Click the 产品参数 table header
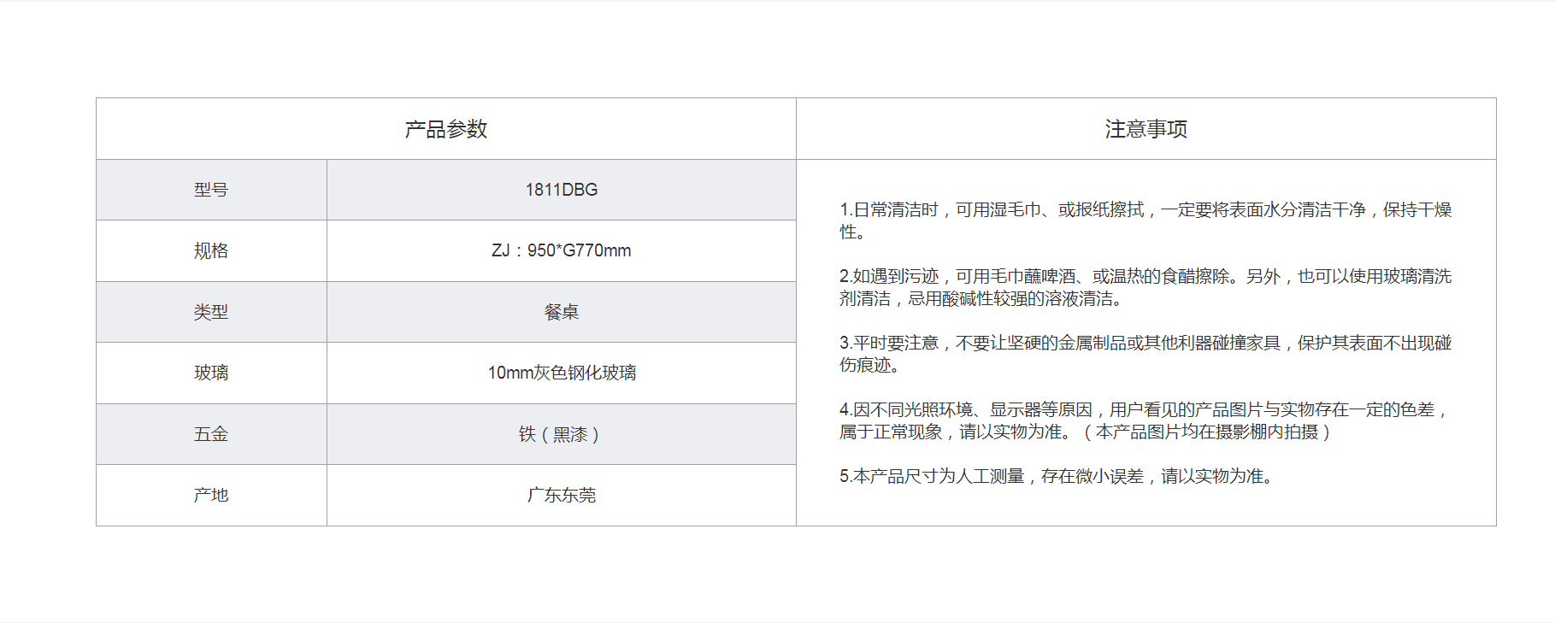 pyautogui.click(x=445, y=129)
